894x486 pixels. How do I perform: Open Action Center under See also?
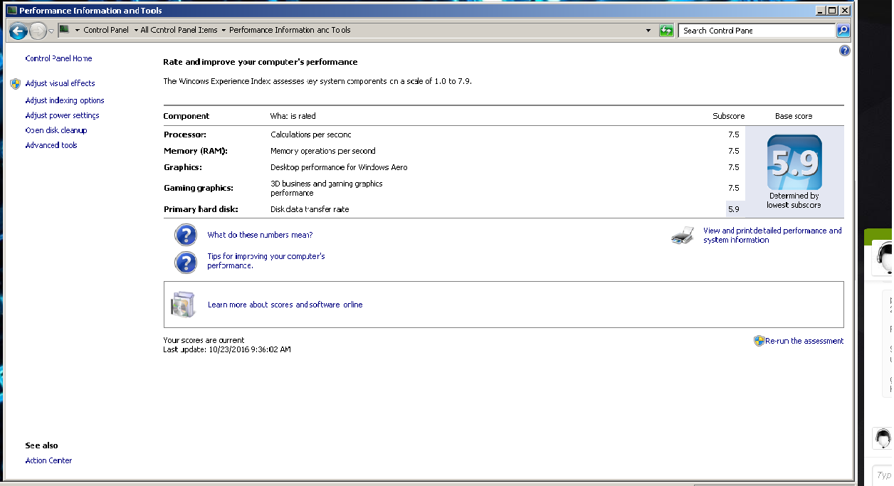point(48,460)
